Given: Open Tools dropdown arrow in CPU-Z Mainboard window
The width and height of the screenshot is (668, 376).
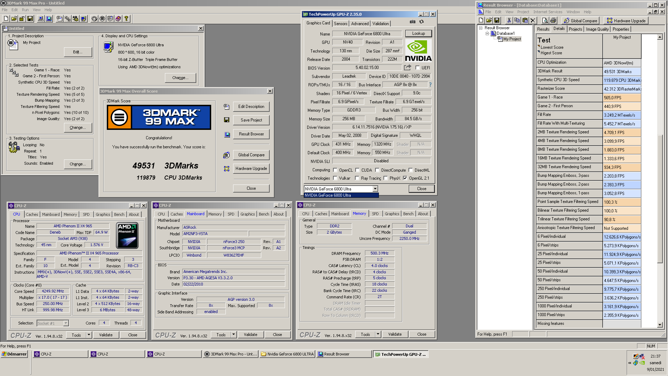Looking at the screenshot, I should click(x=234, y=335).
